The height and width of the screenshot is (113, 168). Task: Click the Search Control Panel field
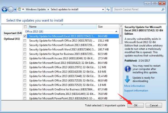(x=139, y=10)
